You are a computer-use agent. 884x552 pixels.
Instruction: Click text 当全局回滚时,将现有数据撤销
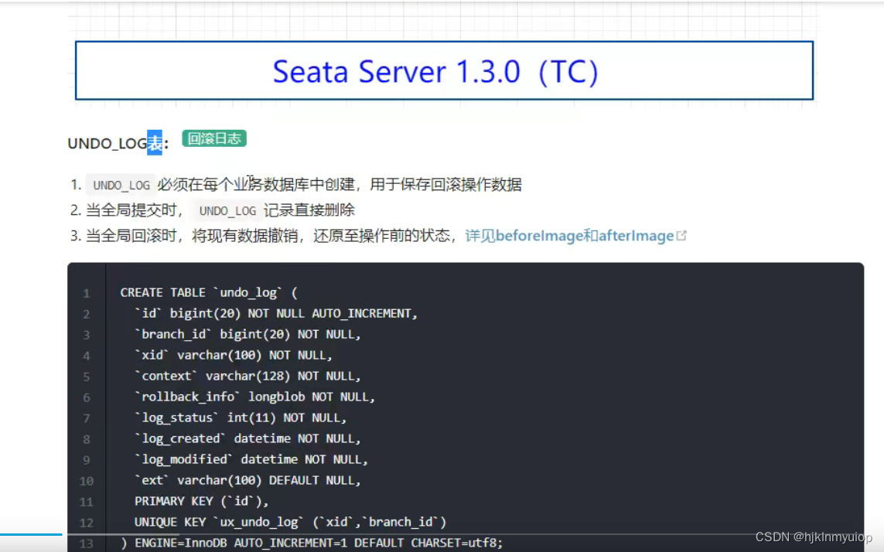click(x=191, y=236)
